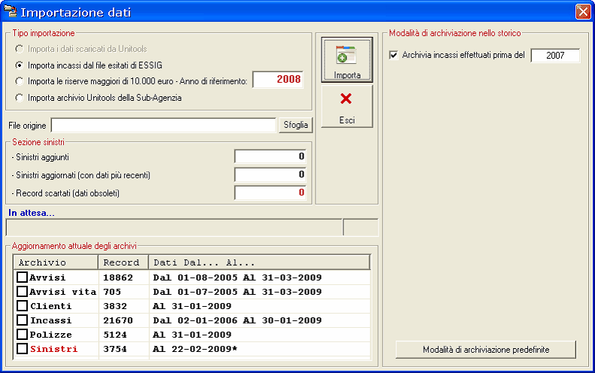
Task: Select 'Importa archivio Unitools della Sub-Agenzia'
Action: (20, 97)
